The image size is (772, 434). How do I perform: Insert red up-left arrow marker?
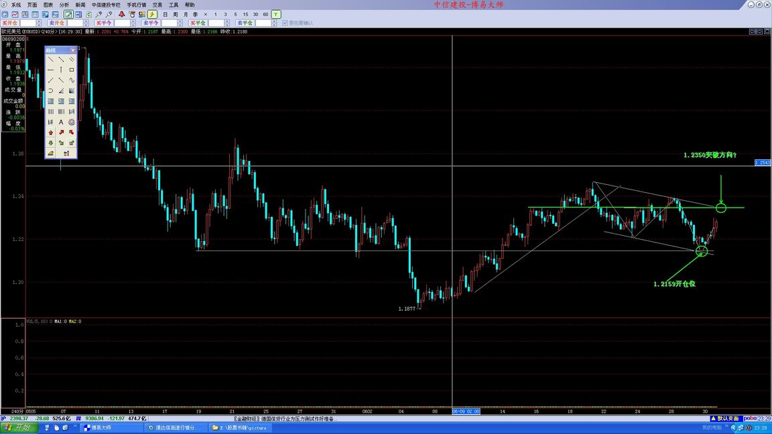(x=72, y=133)
